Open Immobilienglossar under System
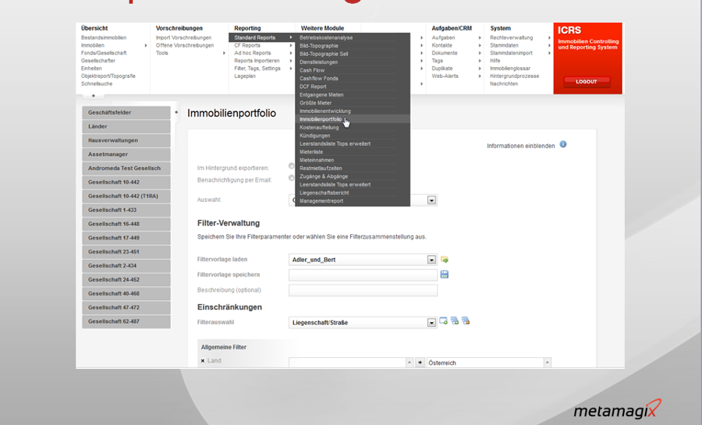 tap(510, 69)
